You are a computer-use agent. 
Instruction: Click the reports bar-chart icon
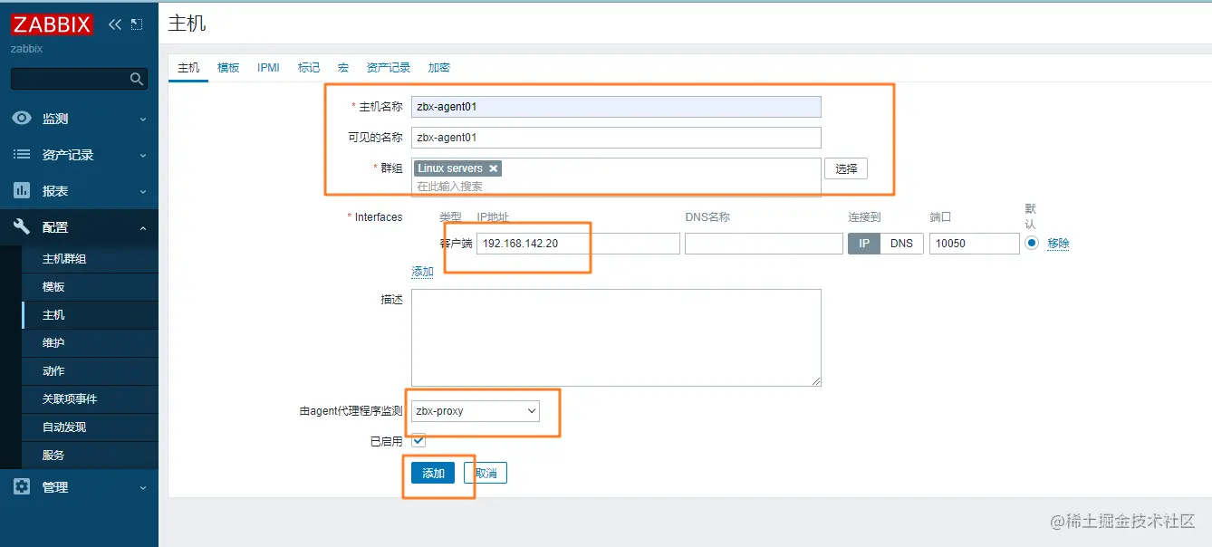(22, 191)
